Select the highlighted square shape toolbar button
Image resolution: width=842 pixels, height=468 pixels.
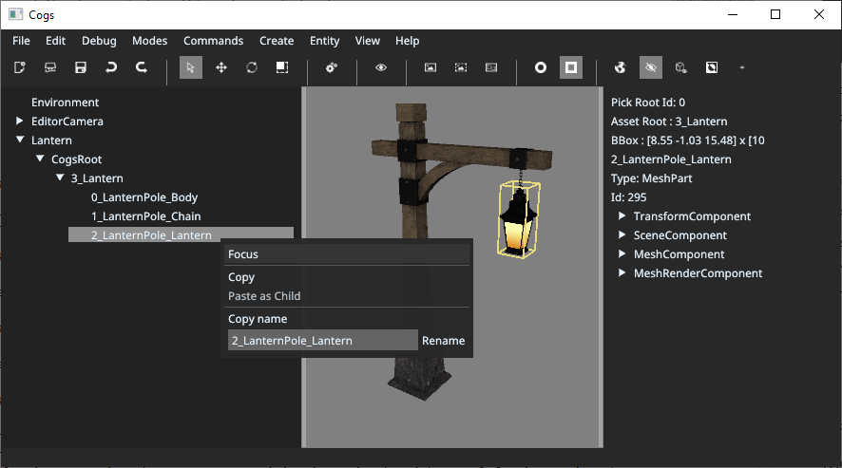571,67
